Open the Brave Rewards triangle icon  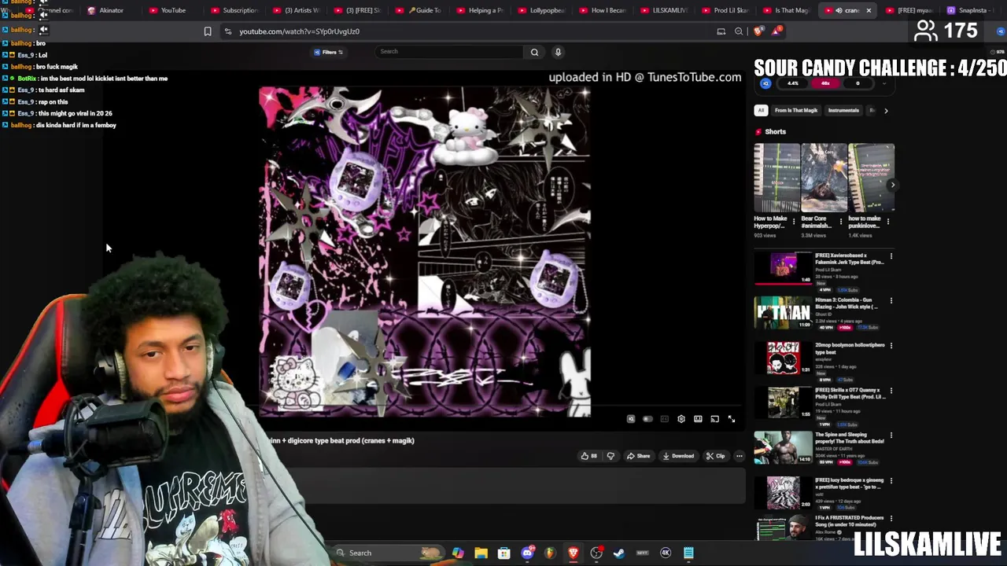tap(776, 31)
